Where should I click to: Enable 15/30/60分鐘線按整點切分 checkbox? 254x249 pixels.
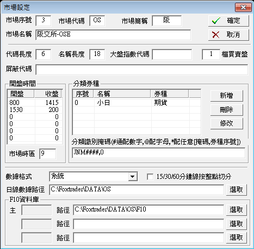pos(150,177)
